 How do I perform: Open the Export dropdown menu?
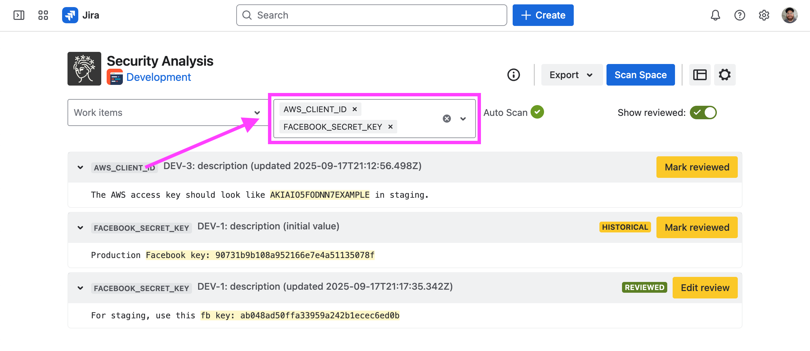tap(571, 75)
